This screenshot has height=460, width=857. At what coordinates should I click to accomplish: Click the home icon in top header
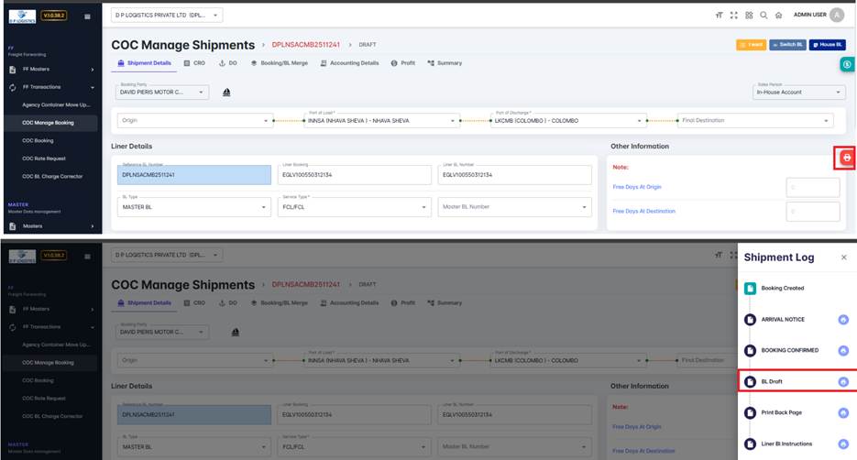click(x=777, y=16)
